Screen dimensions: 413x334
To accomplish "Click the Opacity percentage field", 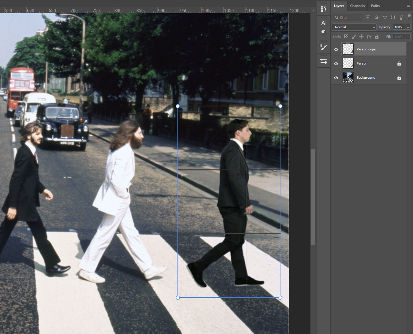I will (x=399, y=27).
